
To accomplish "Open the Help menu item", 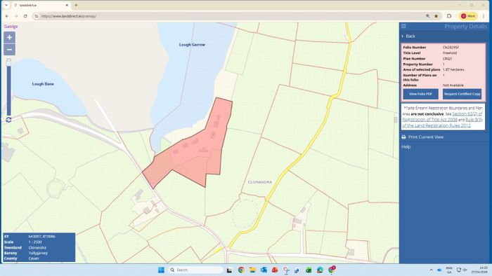I will coord(406,146).
